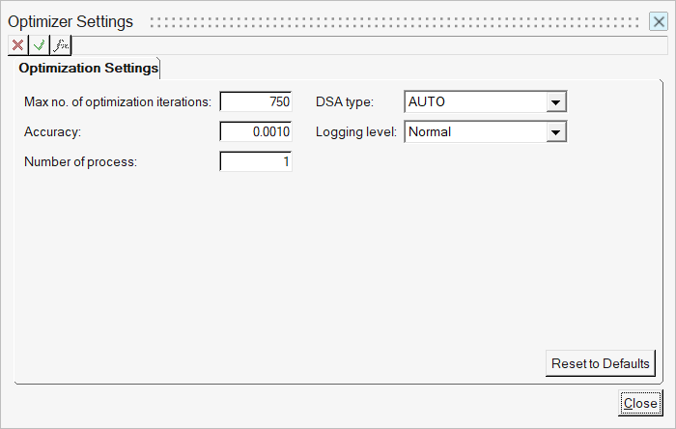Expand the DSA type dropdown arrow

click(555, 101)
